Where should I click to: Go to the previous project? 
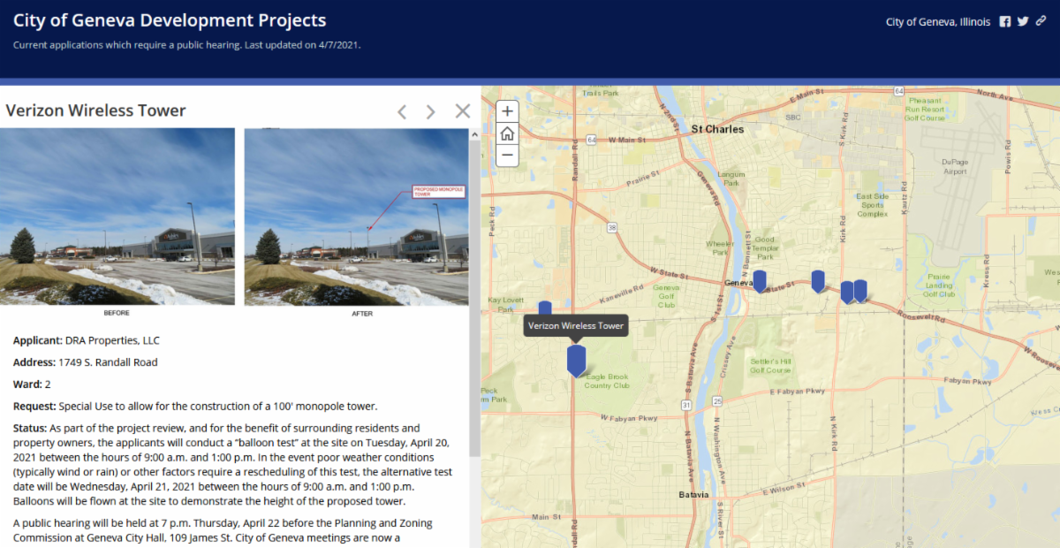[402, 111]
